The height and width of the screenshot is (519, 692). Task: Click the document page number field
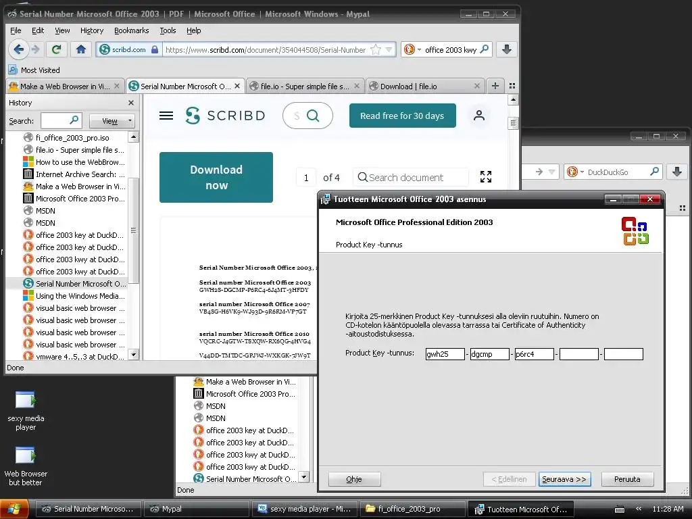click(x=306, y=178)
